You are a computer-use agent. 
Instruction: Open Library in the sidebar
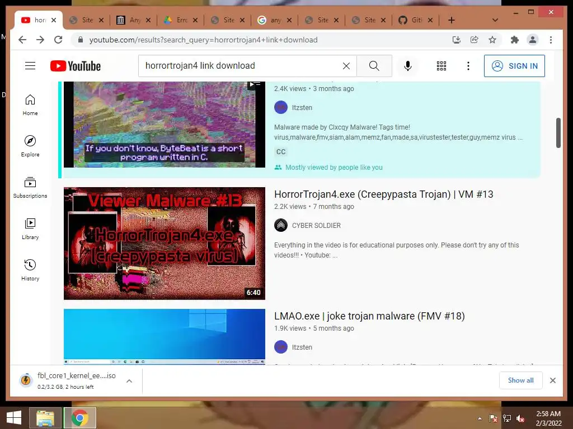(x=30, y=228)
